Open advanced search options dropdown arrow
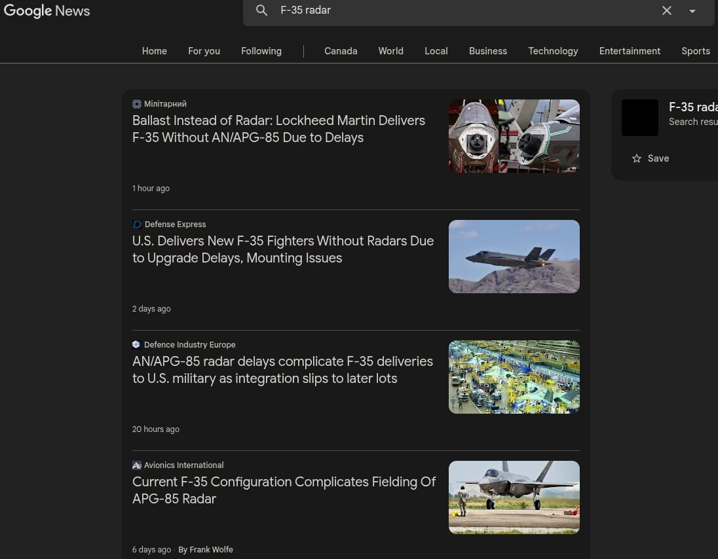 (692, 11)
